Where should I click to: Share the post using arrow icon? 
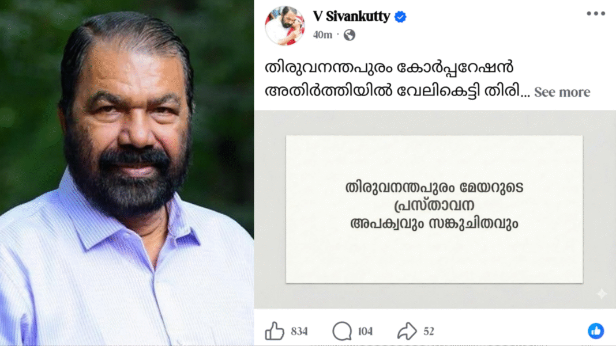tap(407, 331)
